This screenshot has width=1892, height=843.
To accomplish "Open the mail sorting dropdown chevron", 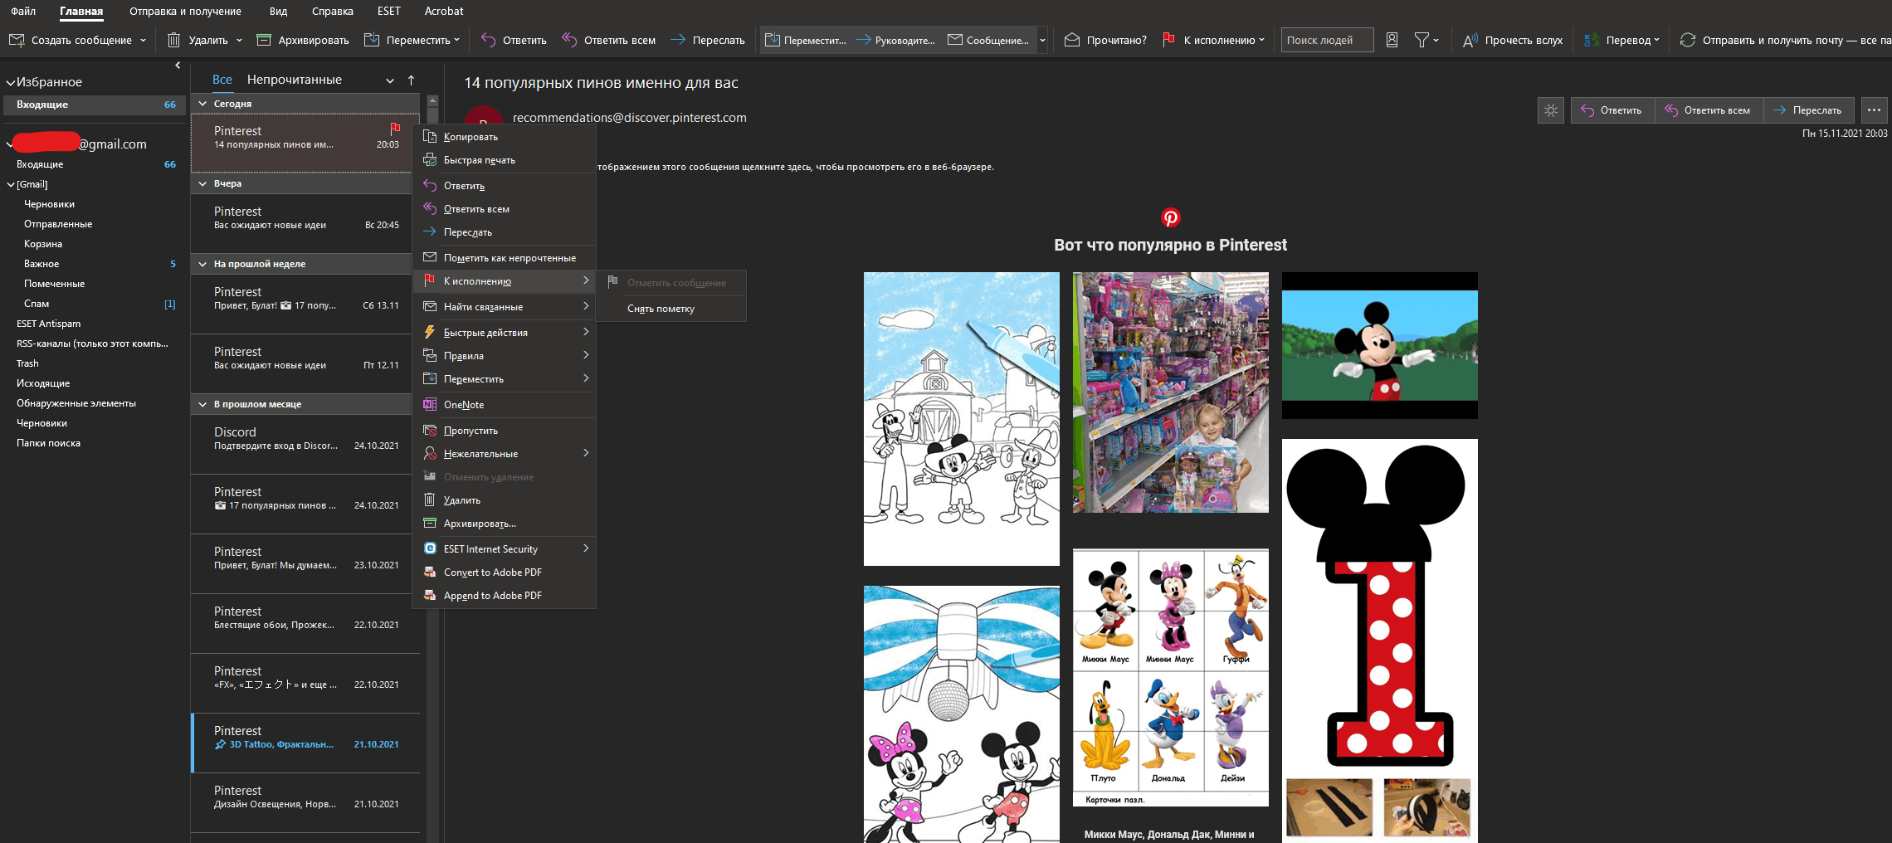I will [x=390, y=80].
